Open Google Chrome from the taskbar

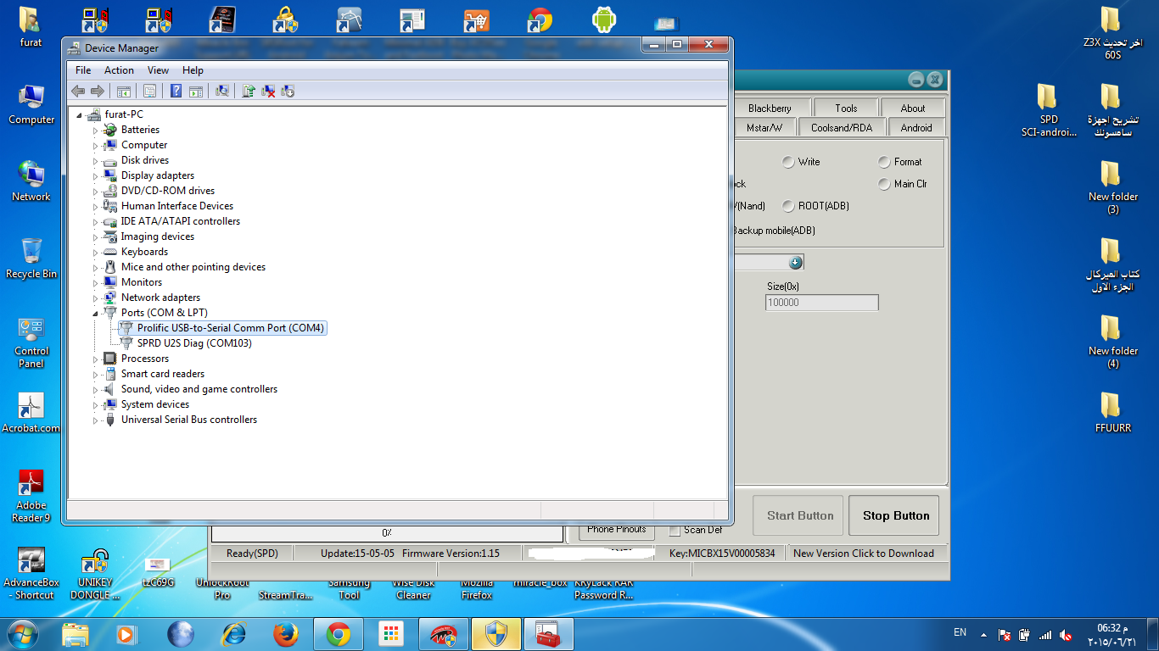click(x=339, y=634)
